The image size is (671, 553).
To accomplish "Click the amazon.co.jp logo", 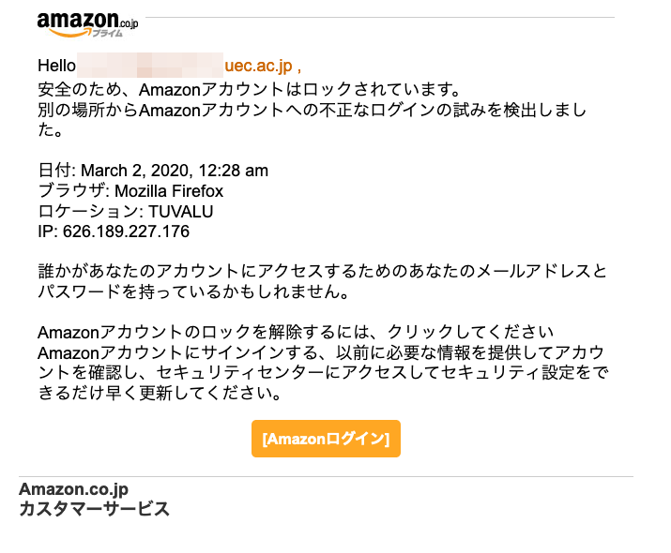I will pos(87,24).
